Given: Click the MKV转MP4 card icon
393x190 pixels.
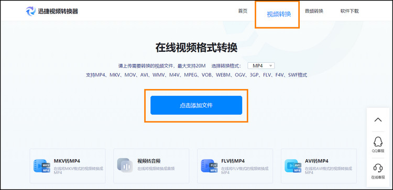Looking at the screenshot, I should coord(41,166).
